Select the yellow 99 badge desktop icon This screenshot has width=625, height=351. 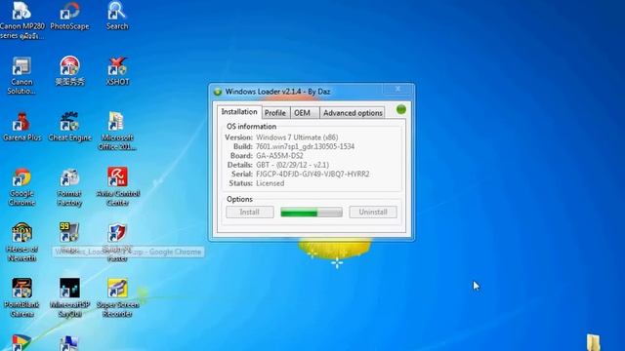pos(69,232)
